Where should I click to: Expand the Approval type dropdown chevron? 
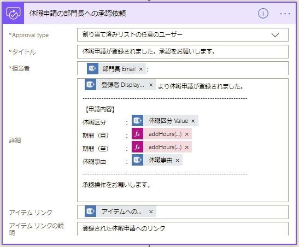click(x=275, y=35)
